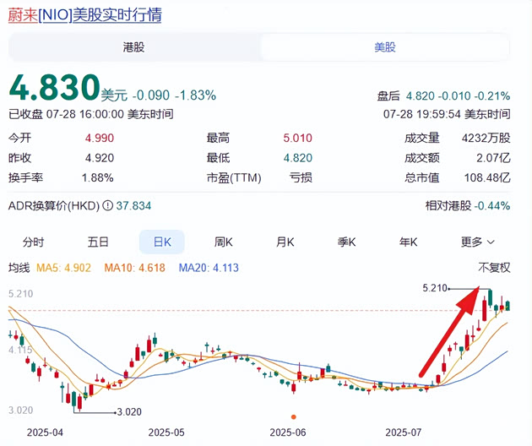Switch to 月K monthly chart

(285, 242)
